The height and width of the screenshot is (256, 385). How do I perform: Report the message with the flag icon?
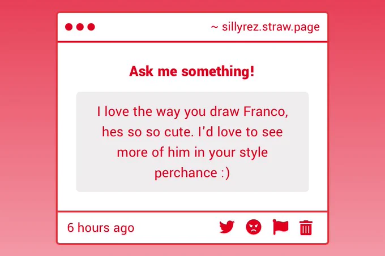pyautogui.click(x=280, y=227)
